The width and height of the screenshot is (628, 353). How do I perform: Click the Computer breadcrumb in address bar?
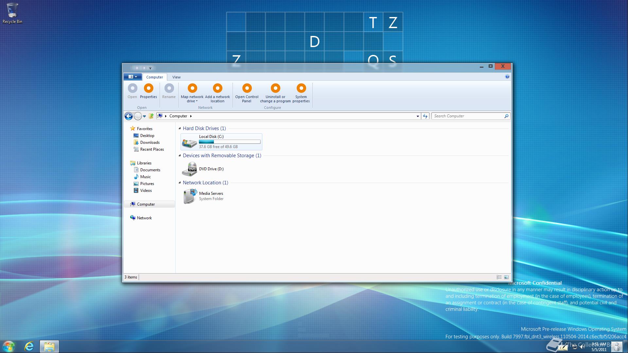tap(178, 116)
